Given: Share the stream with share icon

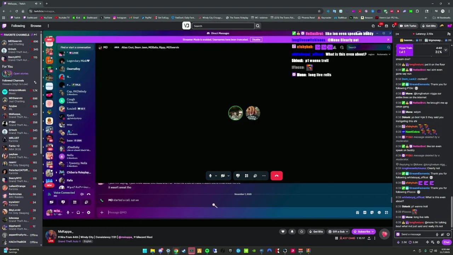Looking at the screenshot, I should point(369,238).
